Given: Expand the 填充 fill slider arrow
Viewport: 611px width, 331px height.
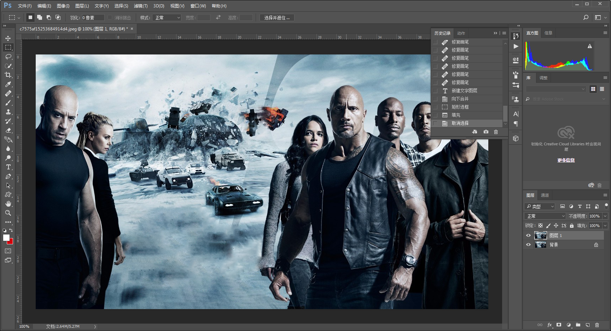Looking at the screenshot, I should click(x=605, y=226).
